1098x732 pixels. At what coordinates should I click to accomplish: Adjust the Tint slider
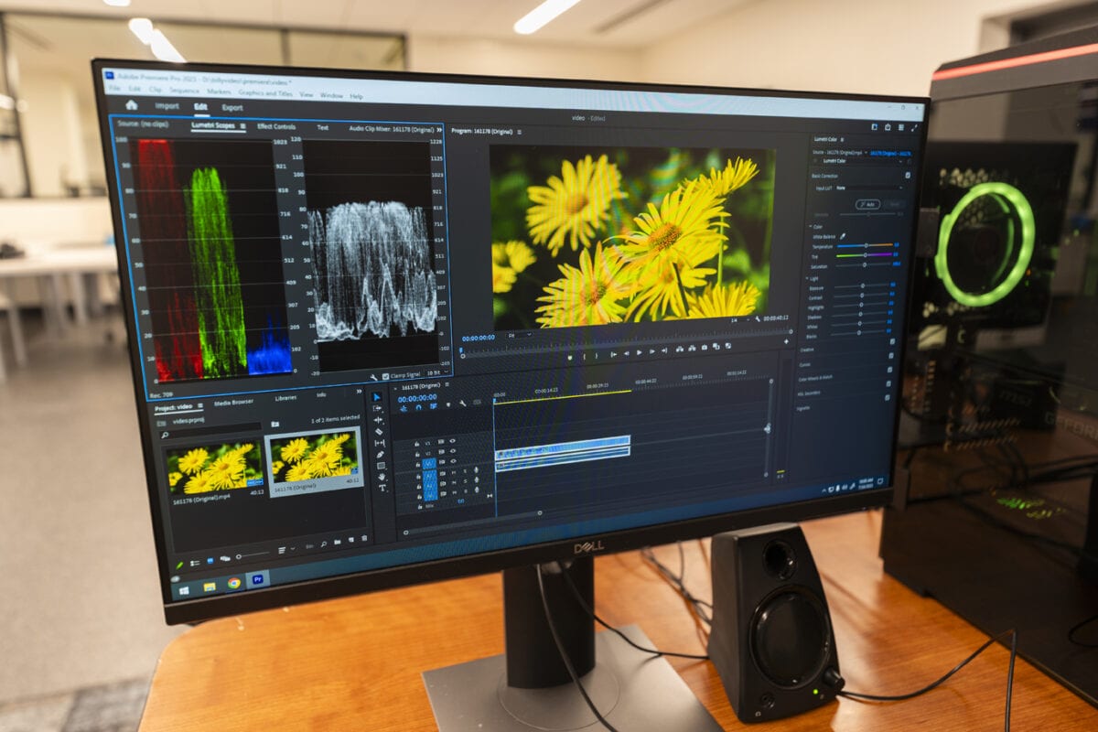point(865,255)
